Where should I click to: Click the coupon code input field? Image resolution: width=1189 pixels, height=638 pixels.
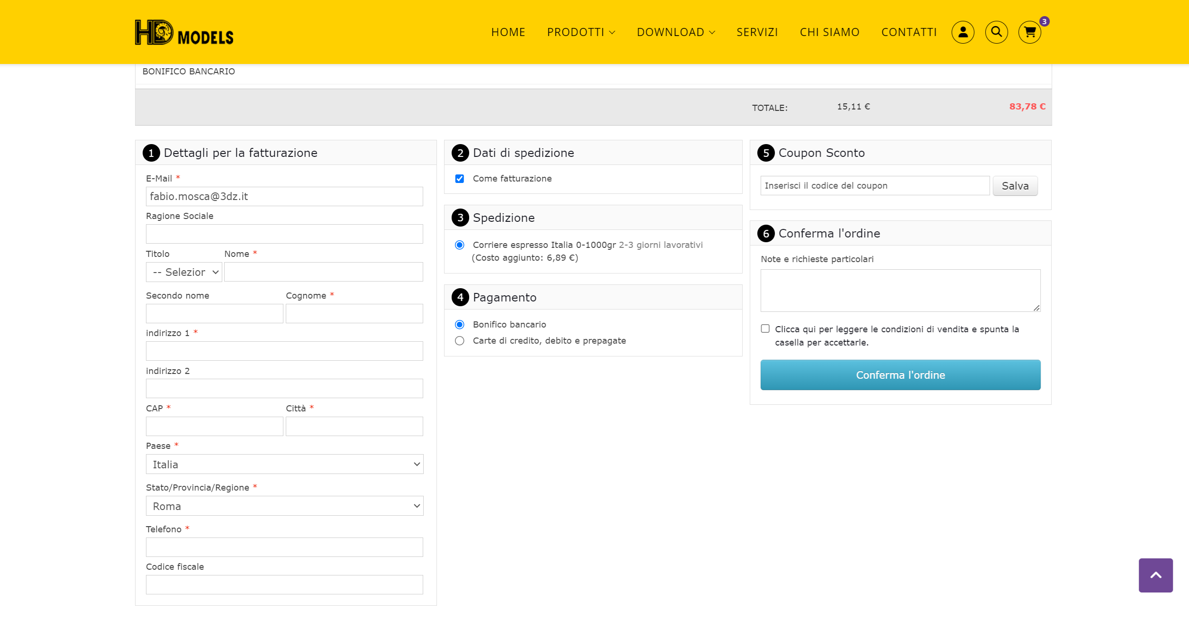pos(874,186)
